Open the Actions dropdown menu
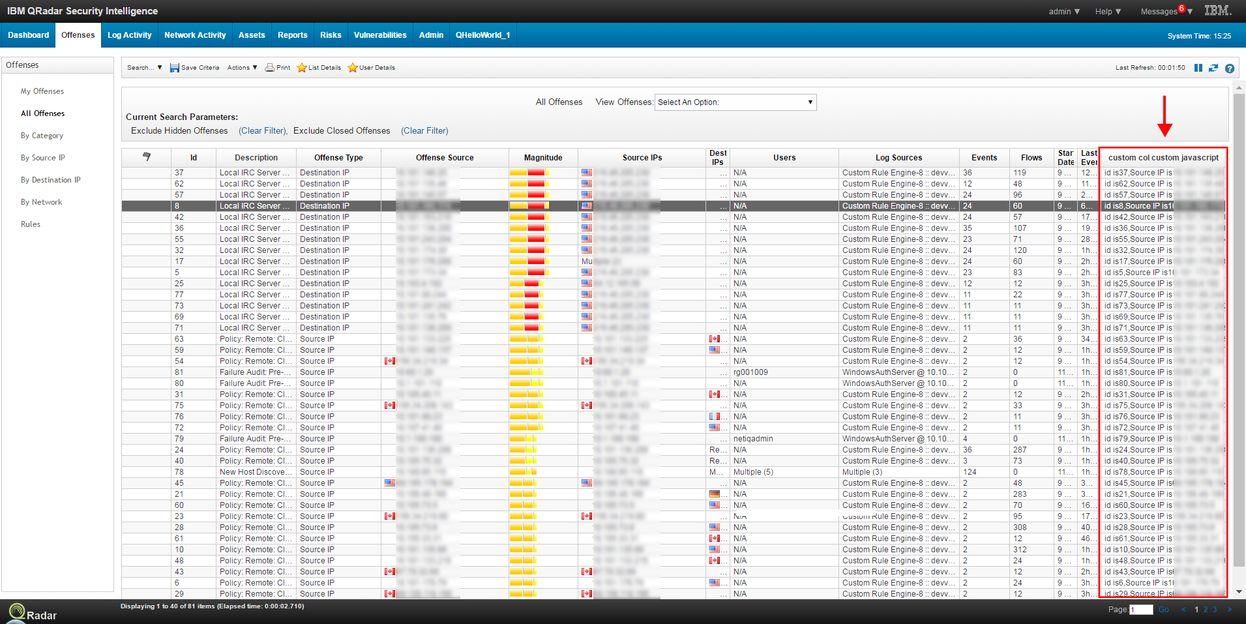The image size is (1246, 624). [242, 68]
